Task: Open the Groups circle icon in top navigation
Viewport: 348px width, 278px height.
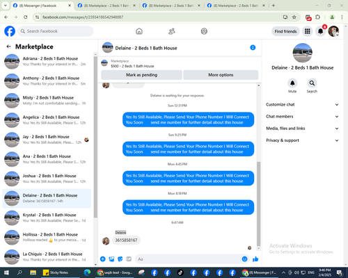Action: (x=204, y=31)
